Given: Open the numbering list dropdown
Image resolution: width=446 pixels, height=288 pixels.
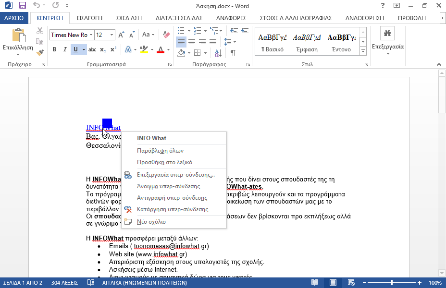Looking at the screenshot, I should (x=205, y=31).
